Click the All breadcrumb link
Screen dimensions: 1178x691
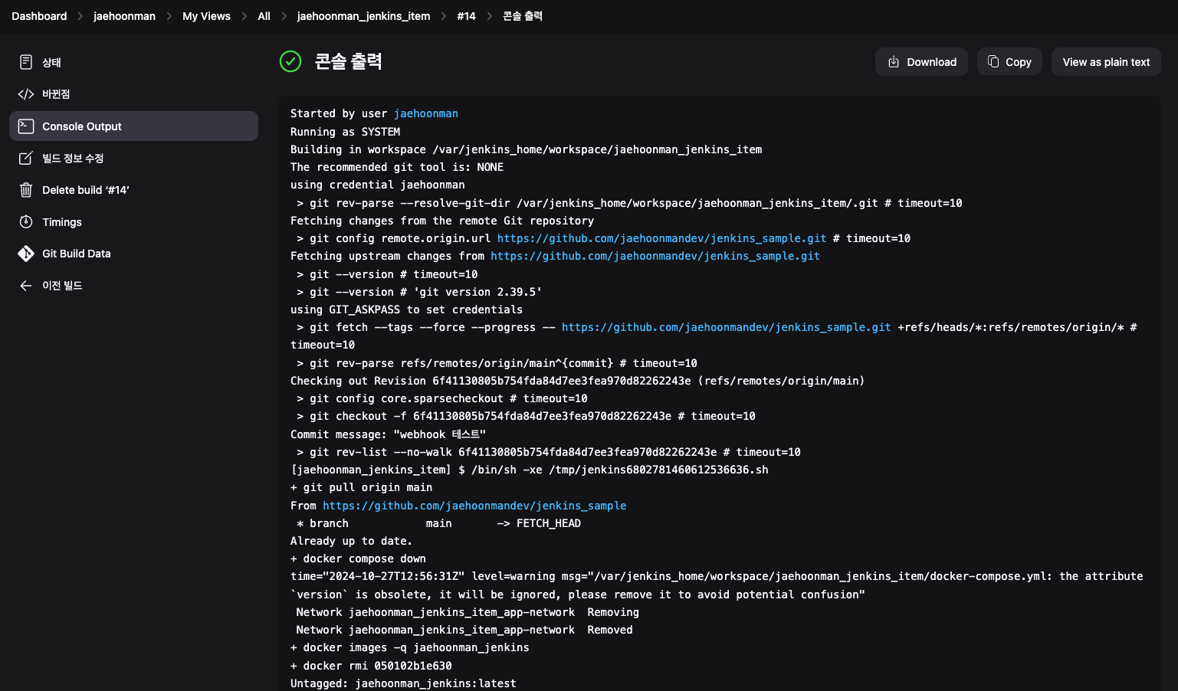click(264, 16)
